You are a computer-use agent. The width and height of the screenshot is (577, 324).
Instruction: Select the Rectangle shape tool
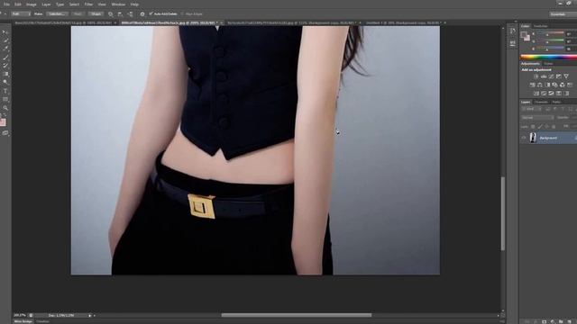click(5, 99)
